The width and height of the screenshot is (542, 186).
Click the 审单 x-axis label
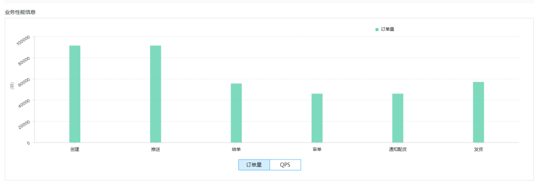tap(317, 150)
